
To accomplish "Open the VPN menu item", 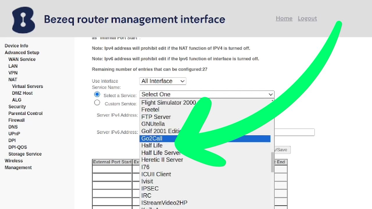I will 13,73.
